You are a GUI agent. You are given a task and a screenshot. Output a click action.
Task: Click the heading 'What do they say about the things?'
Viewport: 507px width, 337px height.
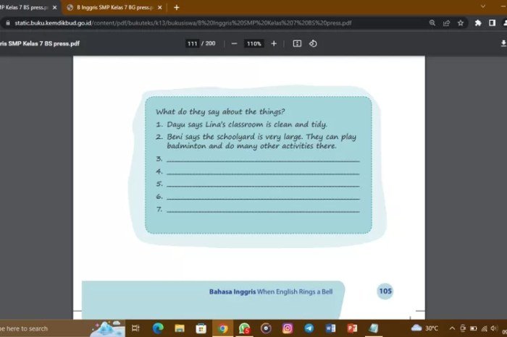point(220,111)
